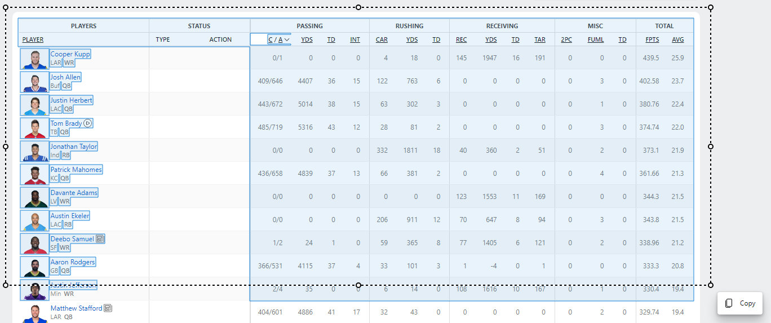
Task: Click the 1947 receiving yards value
Action: (490, 58)
